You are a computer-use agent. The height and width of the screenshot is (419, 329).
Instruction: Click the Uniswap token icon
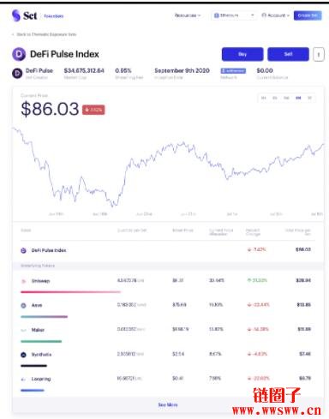[x=23, y=281]
